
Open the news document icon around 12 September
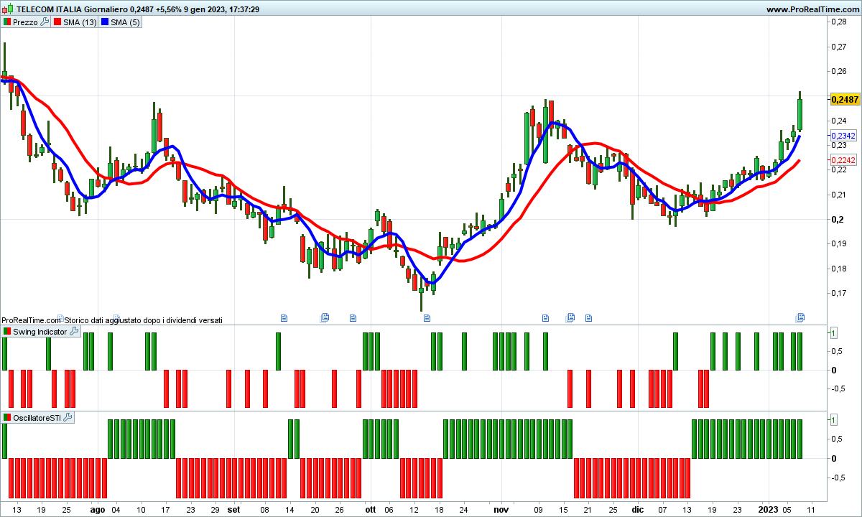click(x=283, y=317)
